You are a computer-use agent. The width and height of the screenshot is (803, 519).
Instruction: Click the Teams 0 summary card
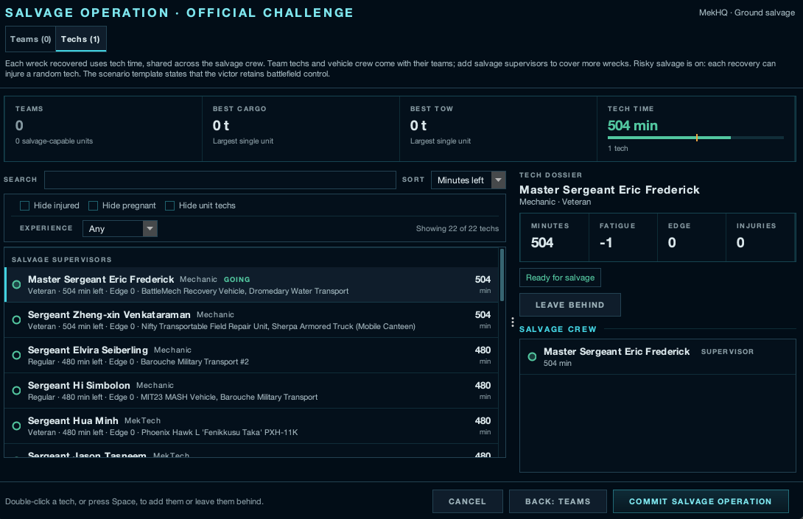(103, 129)
